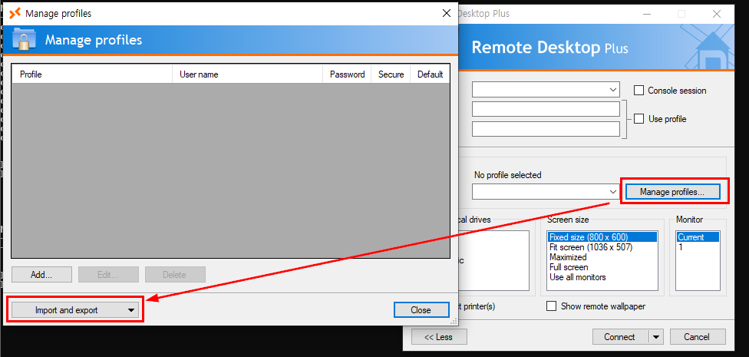Open the dropdown arrow beside Connect
This screenshot has height=357, width=749.
tap(656, 337)
